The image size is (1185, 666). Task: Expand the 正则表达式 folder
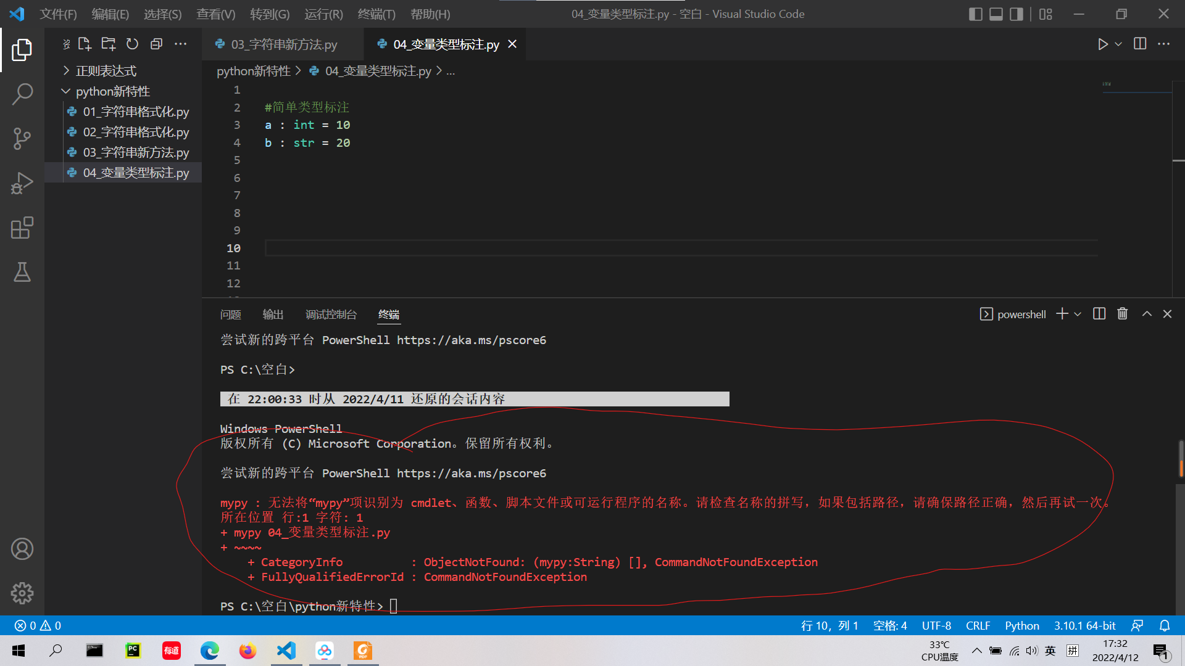[123, 71]
